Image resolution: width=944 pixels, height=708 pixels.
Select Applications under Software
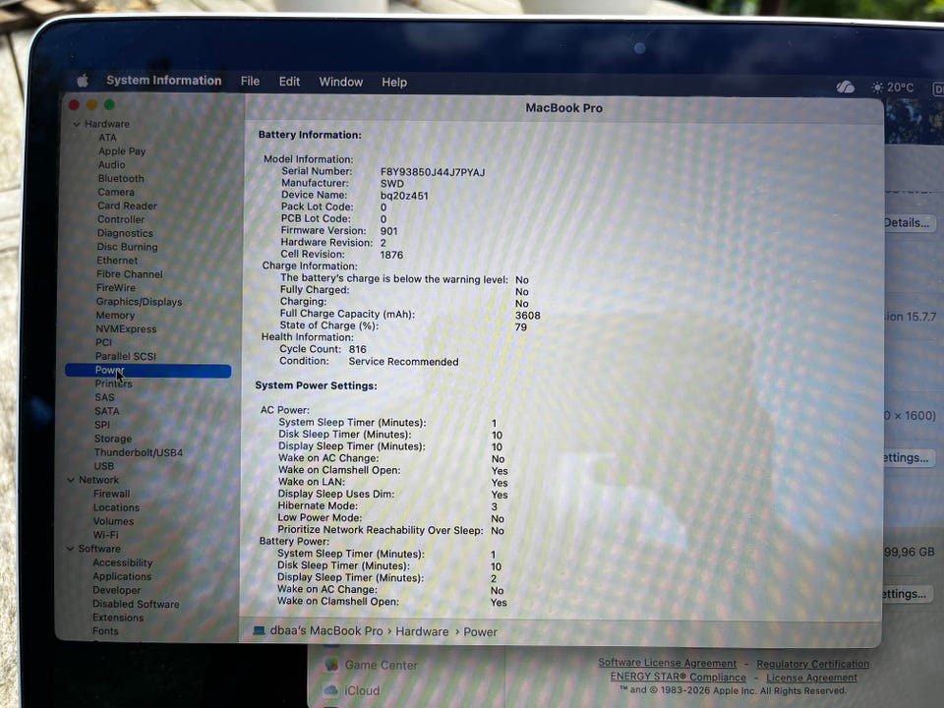122,577
